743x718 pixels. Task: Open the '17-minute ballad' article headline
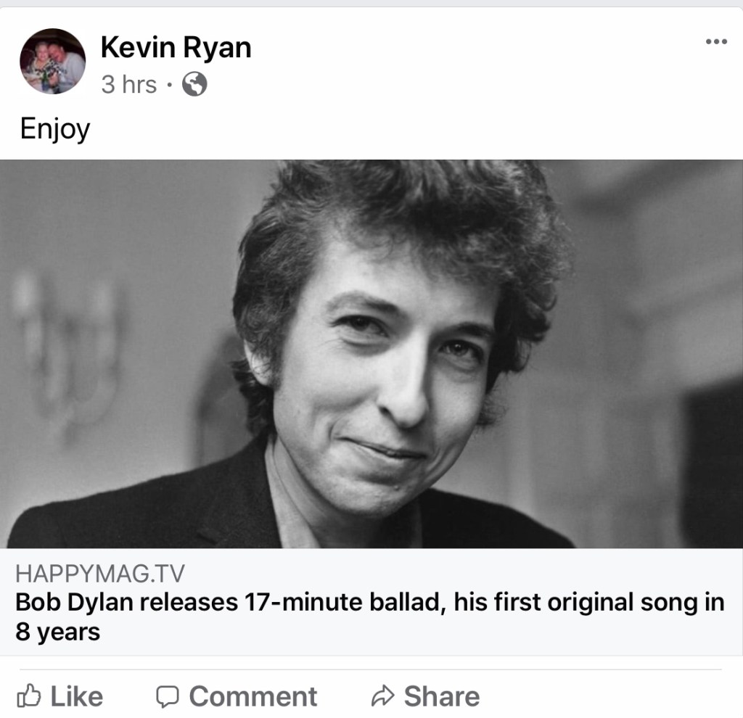[370, 603]
